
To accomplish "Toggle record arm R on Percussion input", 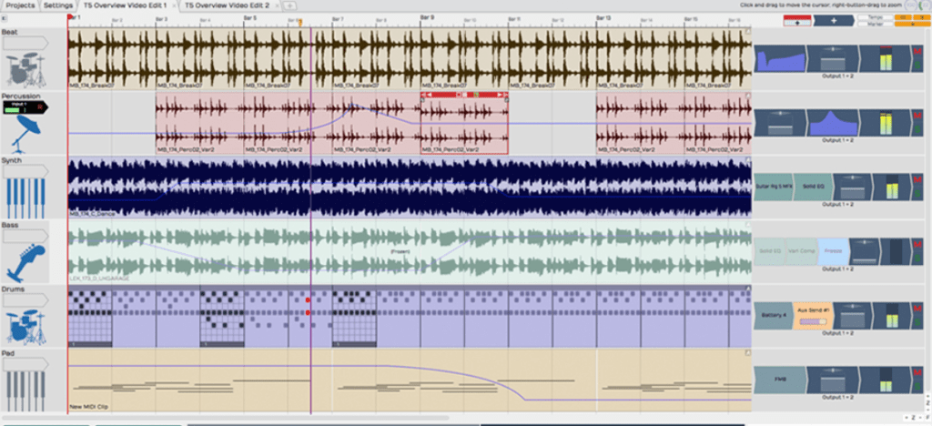I will pyautogui.click(x=39, y=106).
